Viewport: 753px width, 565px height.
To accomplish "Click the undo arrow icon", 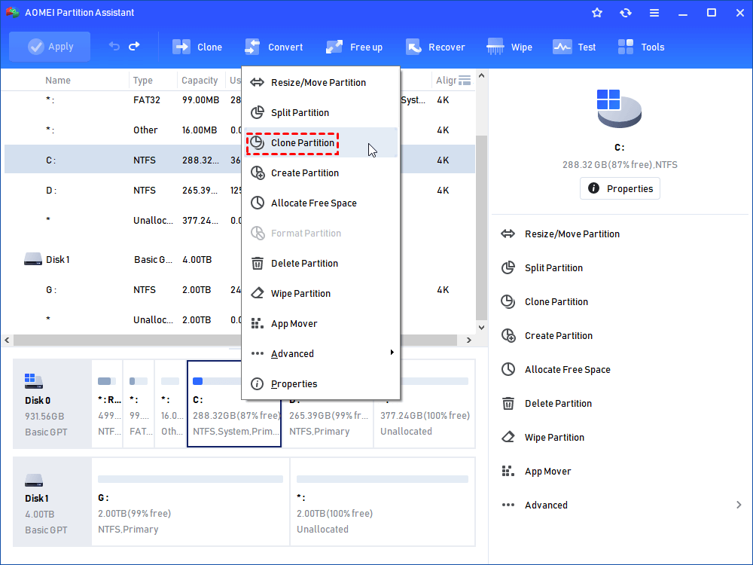I will coord(114,46).
